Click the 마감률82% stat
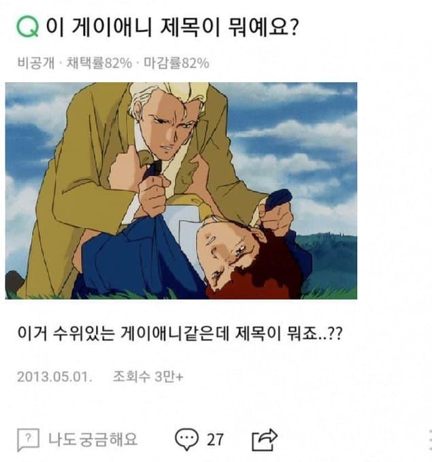Viewport: 432px width, 462px height. (176, 63)
